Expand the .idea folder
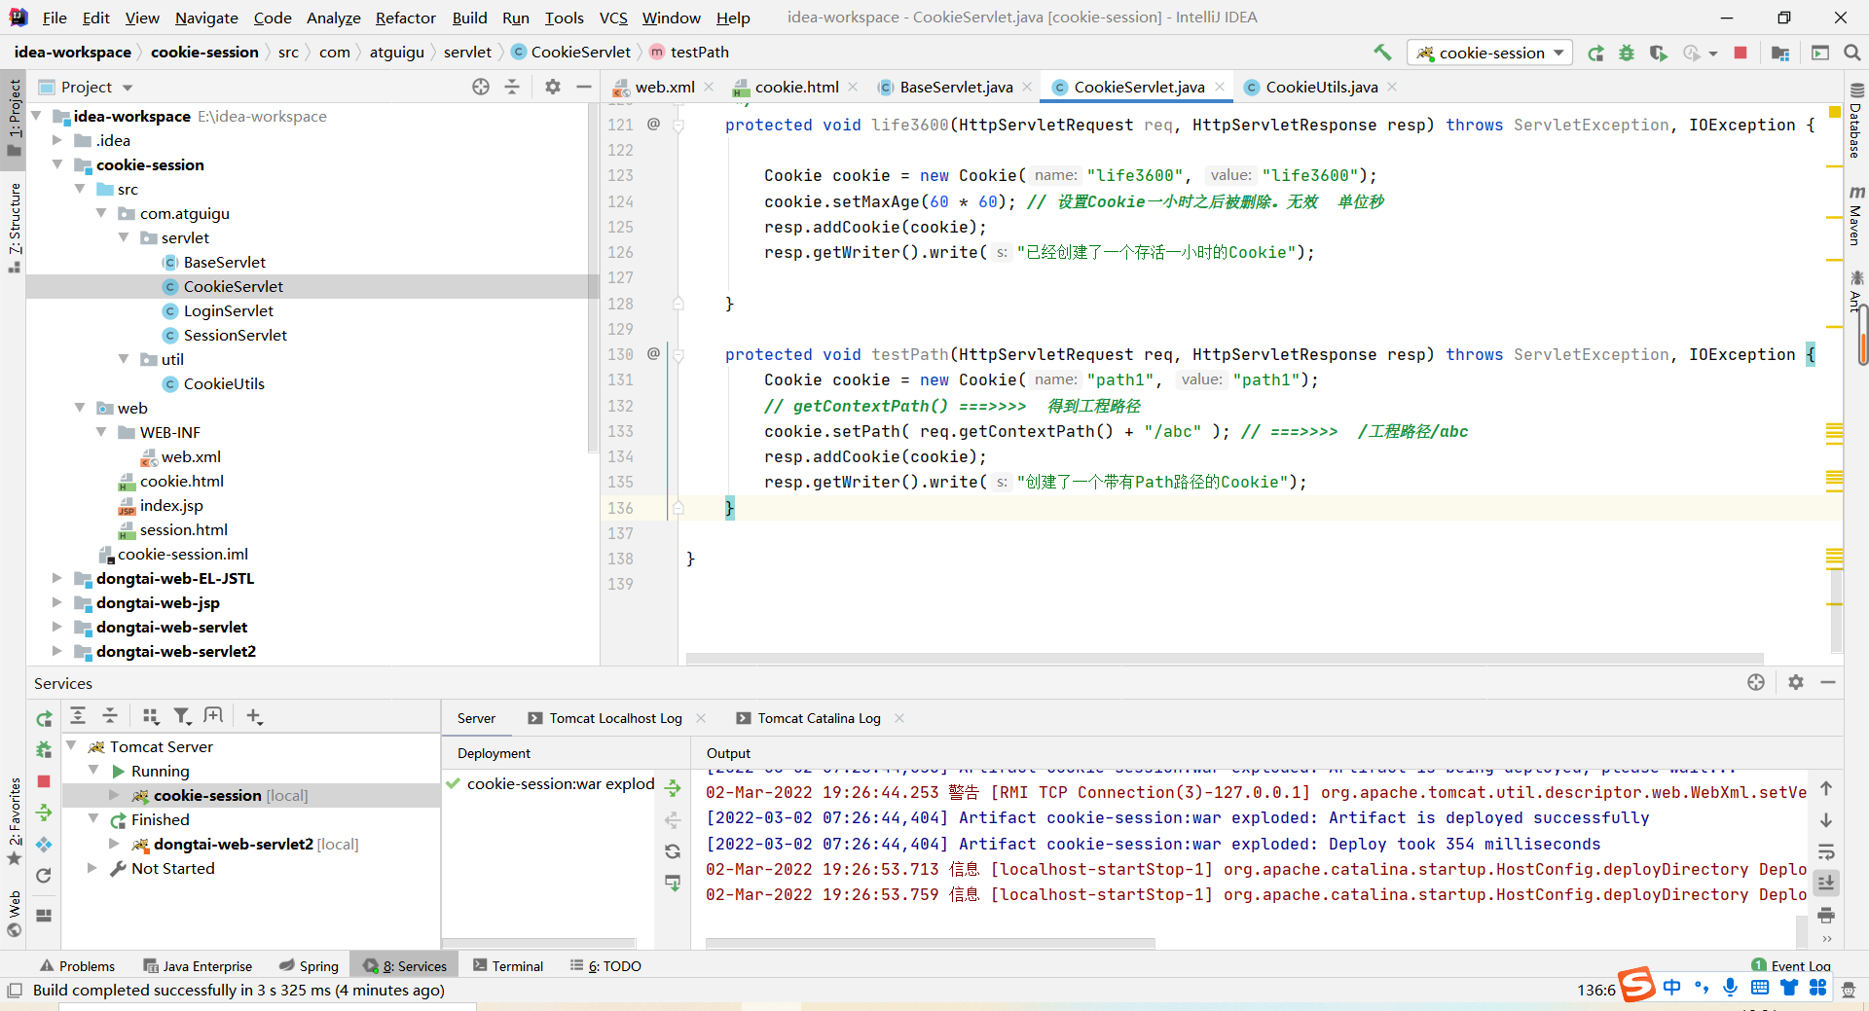Screen dimensions: 1869x1011 57,140
